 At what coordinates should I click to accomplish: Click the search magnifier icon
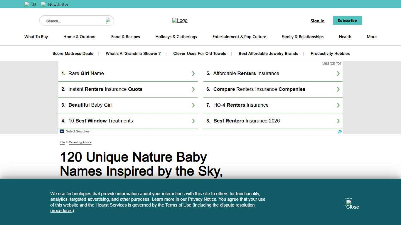[108, 21]
